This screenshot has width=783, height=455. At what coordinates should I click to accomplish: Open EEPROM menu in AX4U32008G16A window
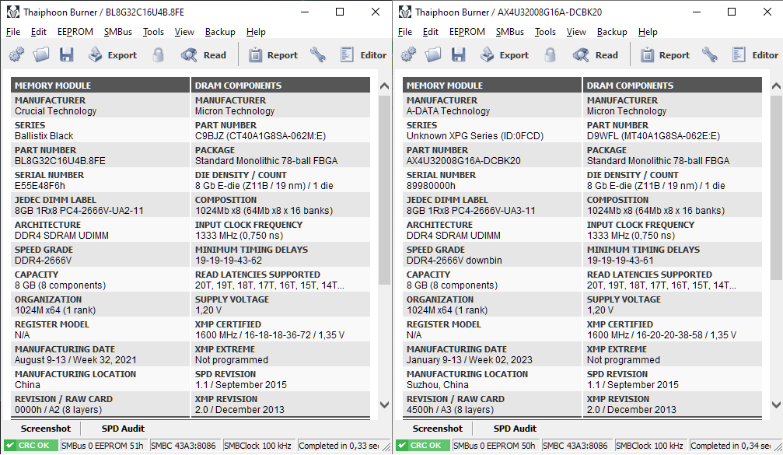pyautogui.click(x=467, y=32)
